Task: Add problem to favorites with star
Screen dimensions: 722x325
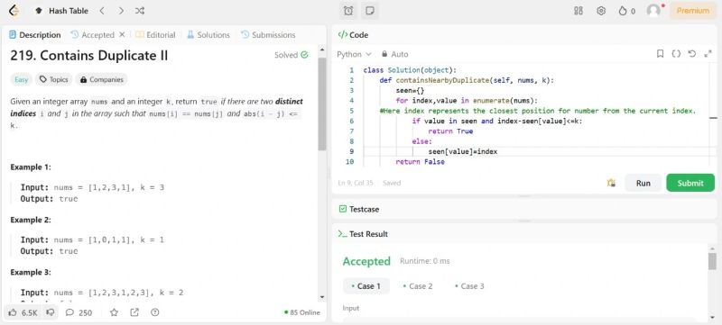Action: coord(115,312)
